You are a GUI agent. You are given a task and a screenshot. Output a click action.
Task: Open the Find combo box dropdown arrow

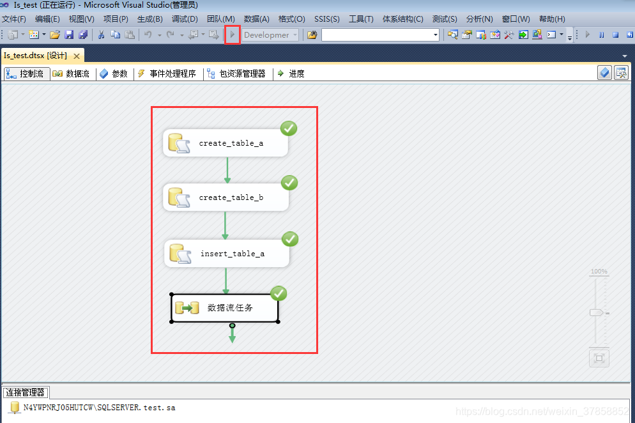point(436,35)
